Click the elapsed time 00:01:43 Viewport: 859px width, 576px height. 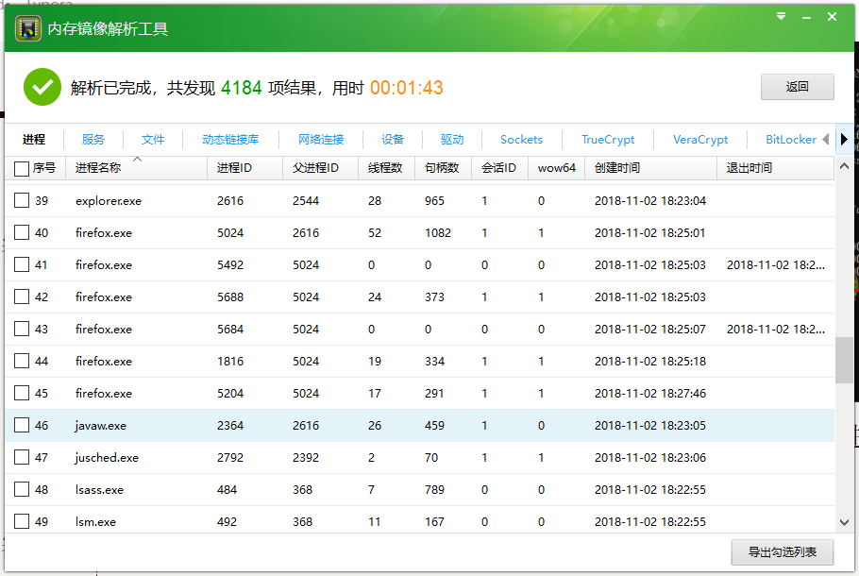[x=407, y=88]
